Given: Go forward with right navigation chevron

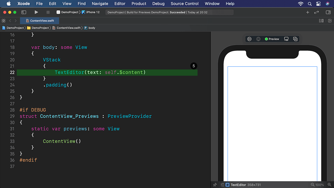Looking at the screenshot, I should click(x=16, y=21).
